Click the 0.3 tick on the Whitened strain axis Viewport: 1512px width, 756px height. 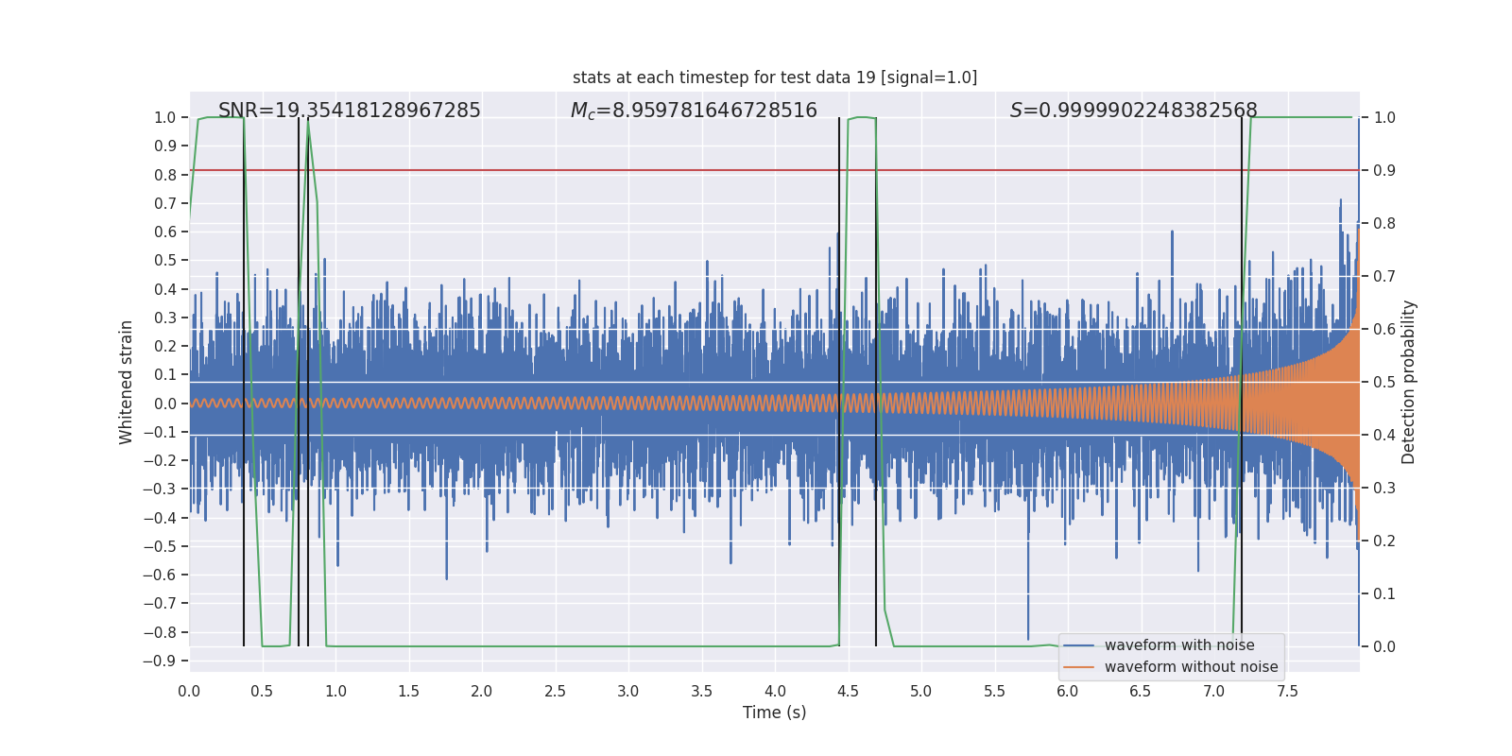(x=165, y=318)
